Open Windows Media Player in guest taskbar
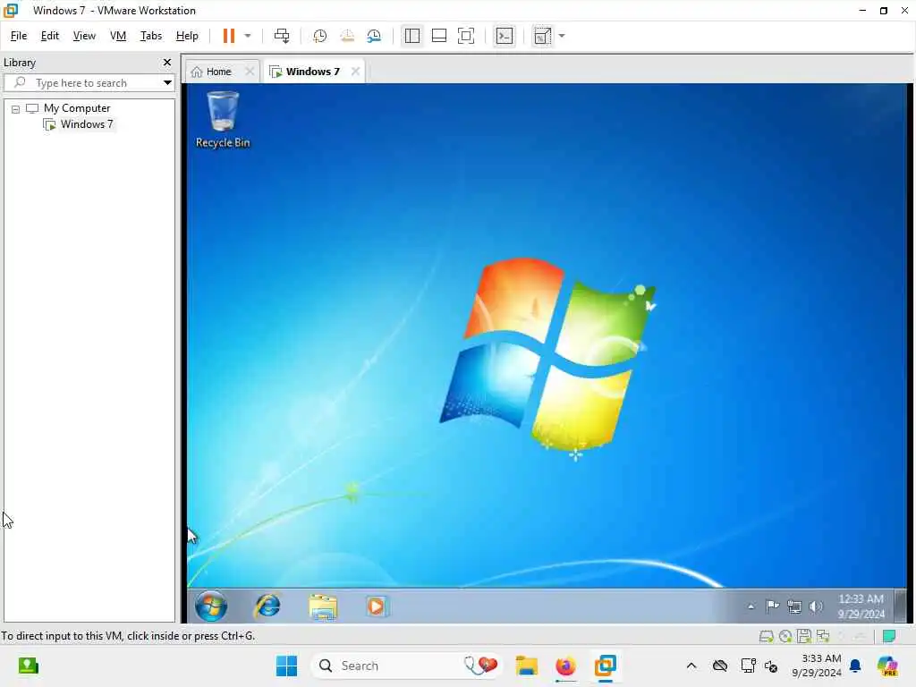 point(377,606)
